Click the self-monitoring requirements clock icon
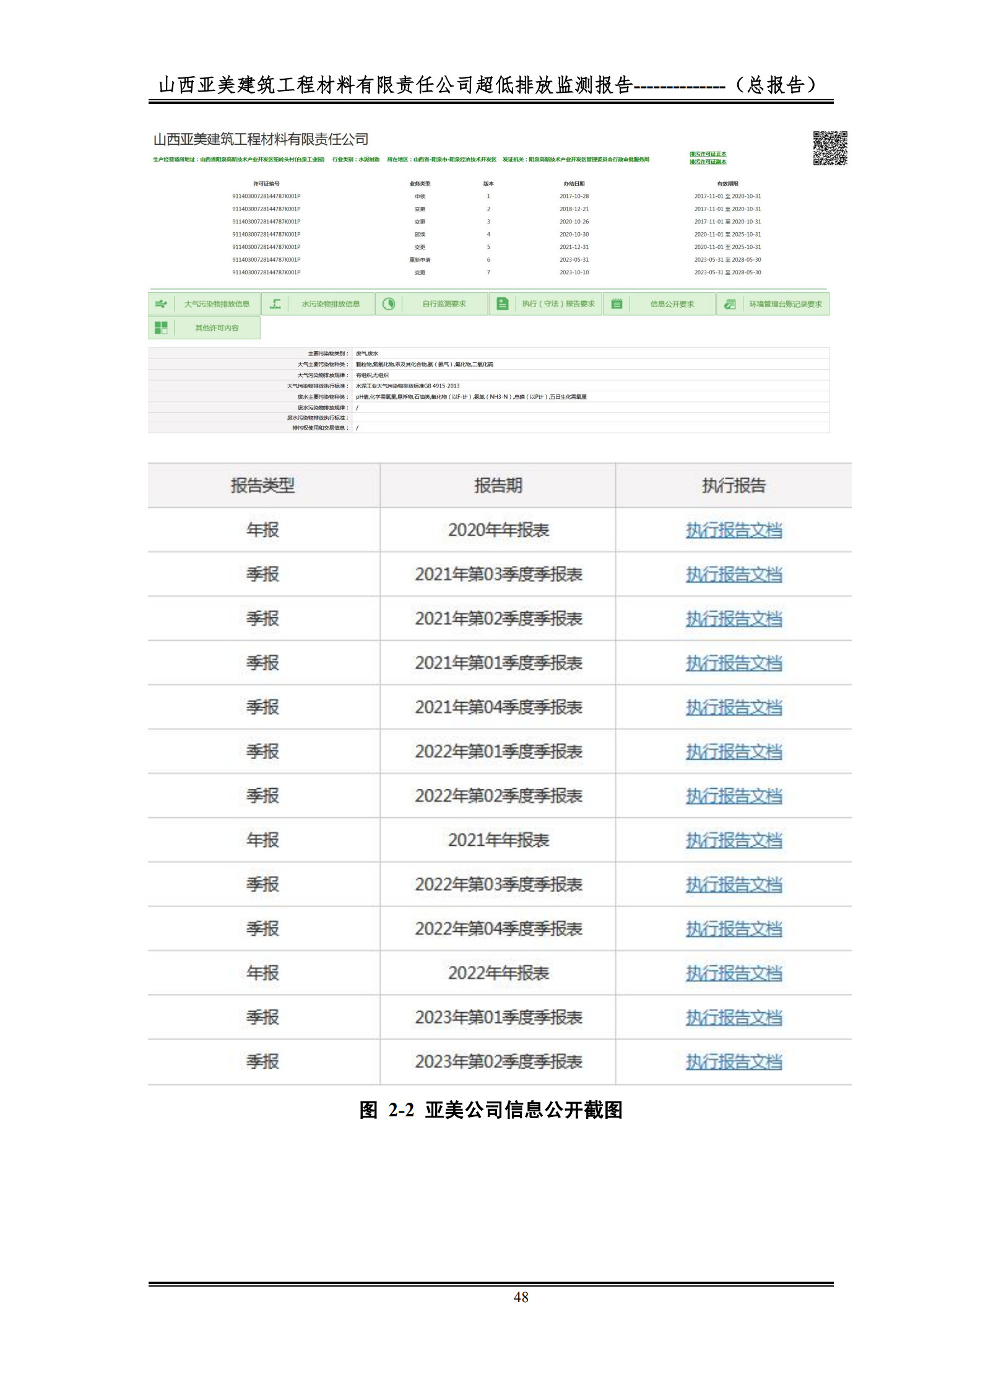Viewport: 983px width, 1390px height. tap(389, 304)
